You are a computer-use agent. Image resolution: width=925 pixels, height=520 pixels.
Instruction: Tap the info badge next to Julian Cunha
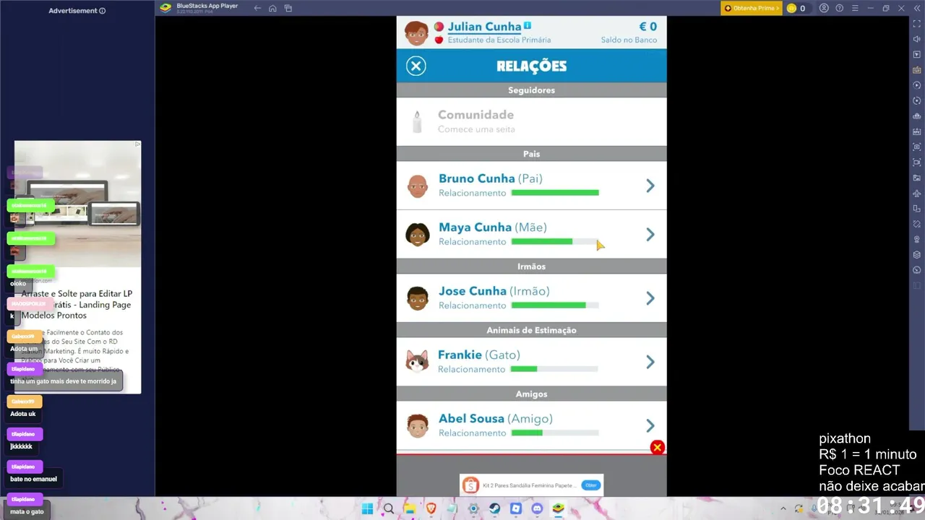(x=528, y=25)
